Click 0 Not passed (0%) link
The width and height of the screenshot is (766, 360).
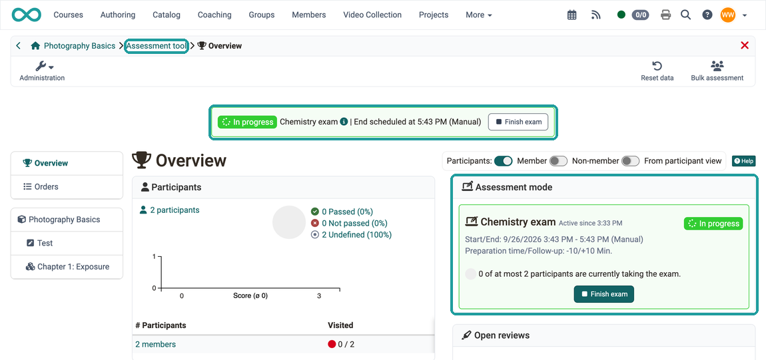[354, 224]
